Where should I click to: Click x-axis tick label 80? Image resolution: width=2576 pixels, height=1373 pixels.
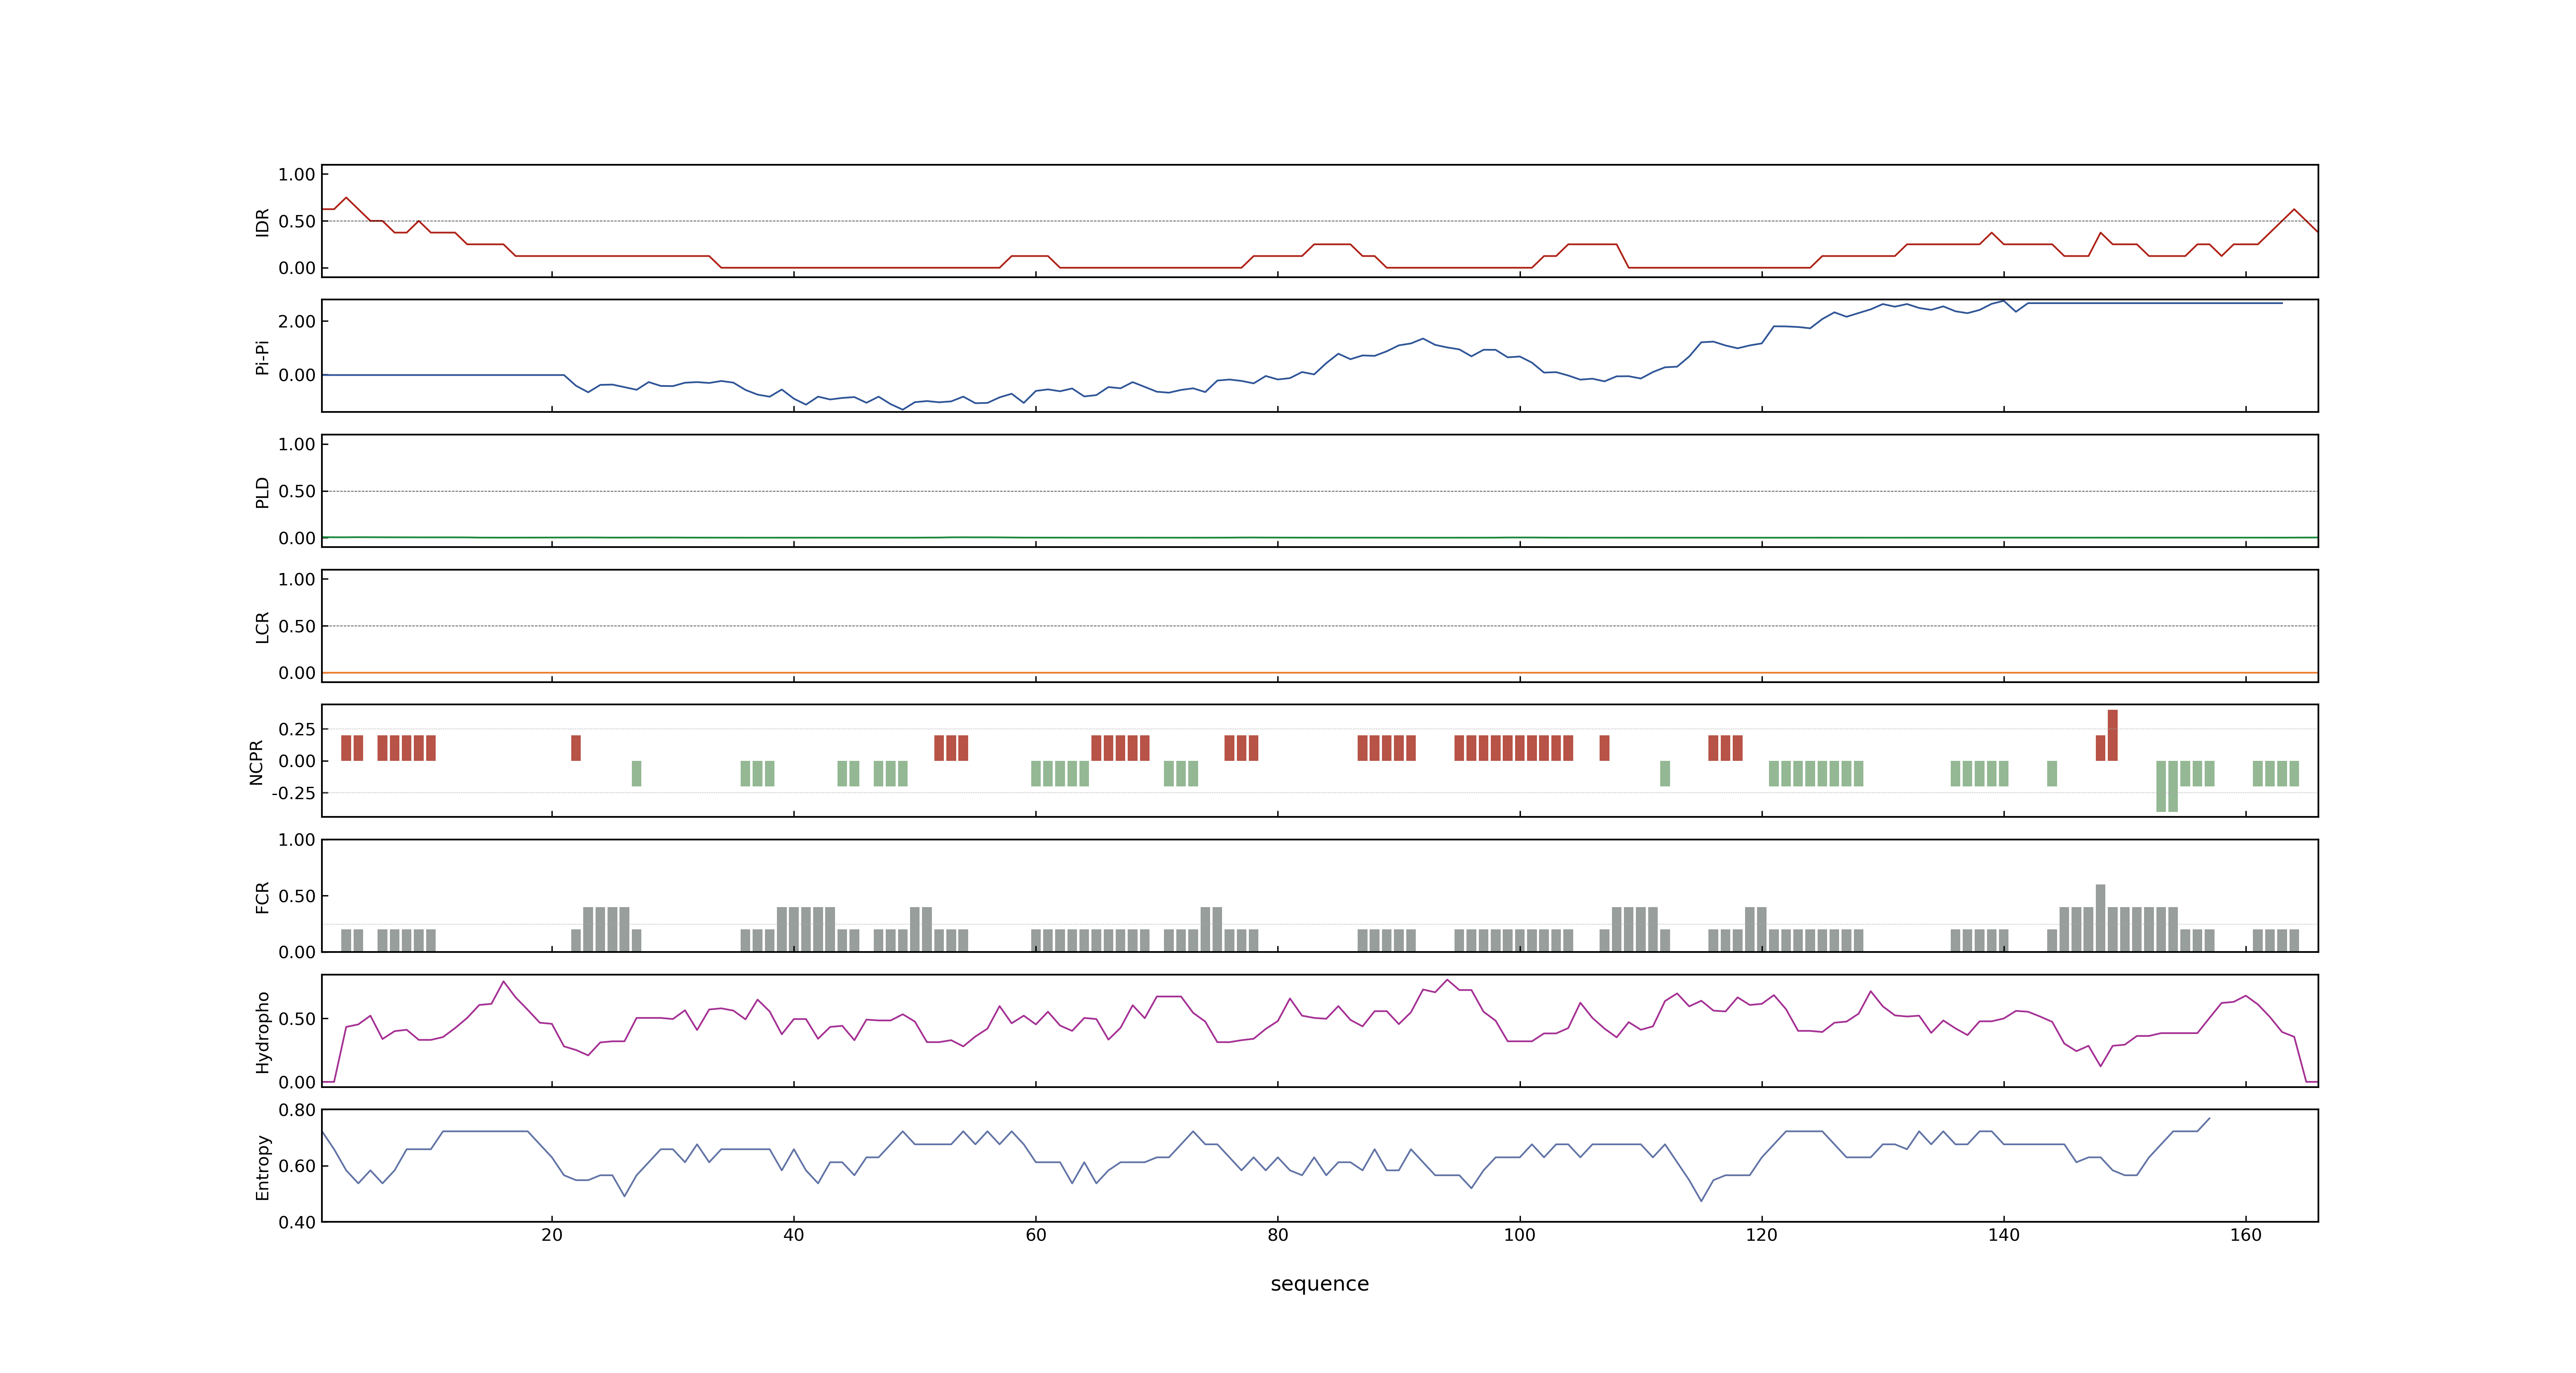pos(1278,1235)
